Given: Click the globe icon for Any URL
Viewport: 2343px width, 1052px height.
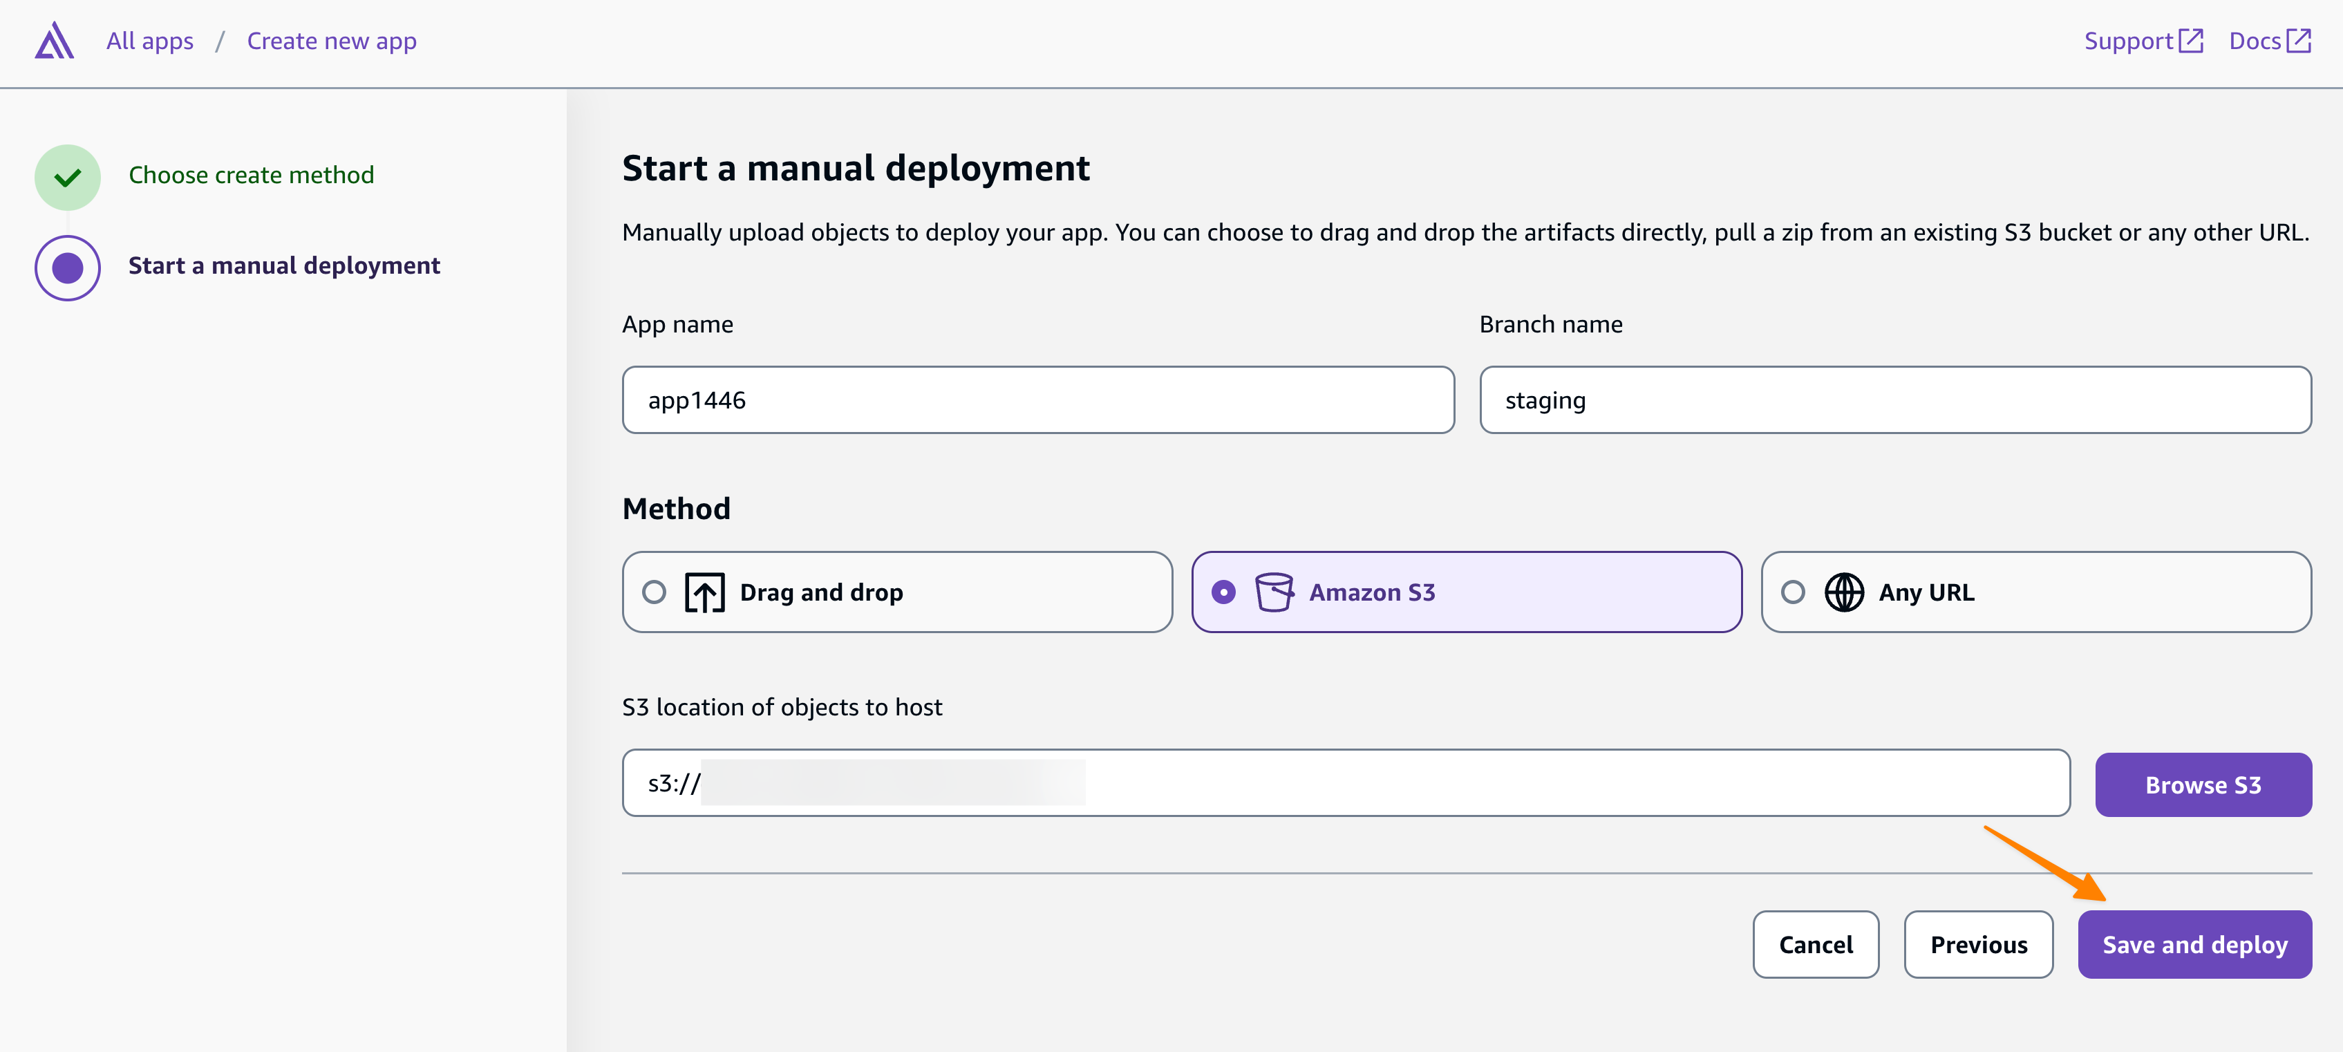Looking at the screenshot, I should point(1844,593).
